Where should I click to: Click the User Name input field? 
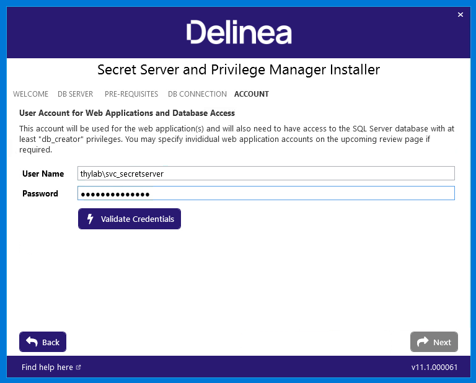(x=266, y=174)
